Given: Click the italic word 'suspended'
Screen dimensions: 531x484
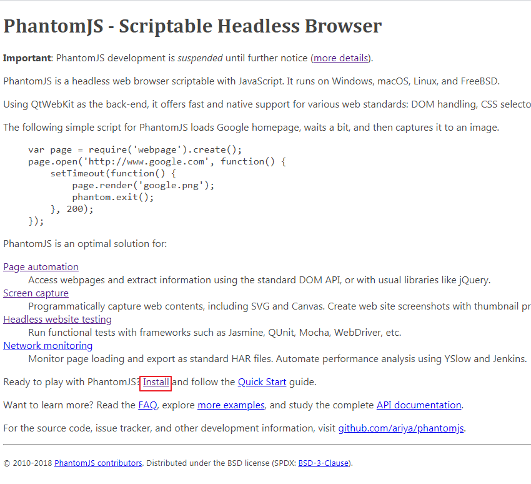Looking at the screenshot, I should point(200,58).
